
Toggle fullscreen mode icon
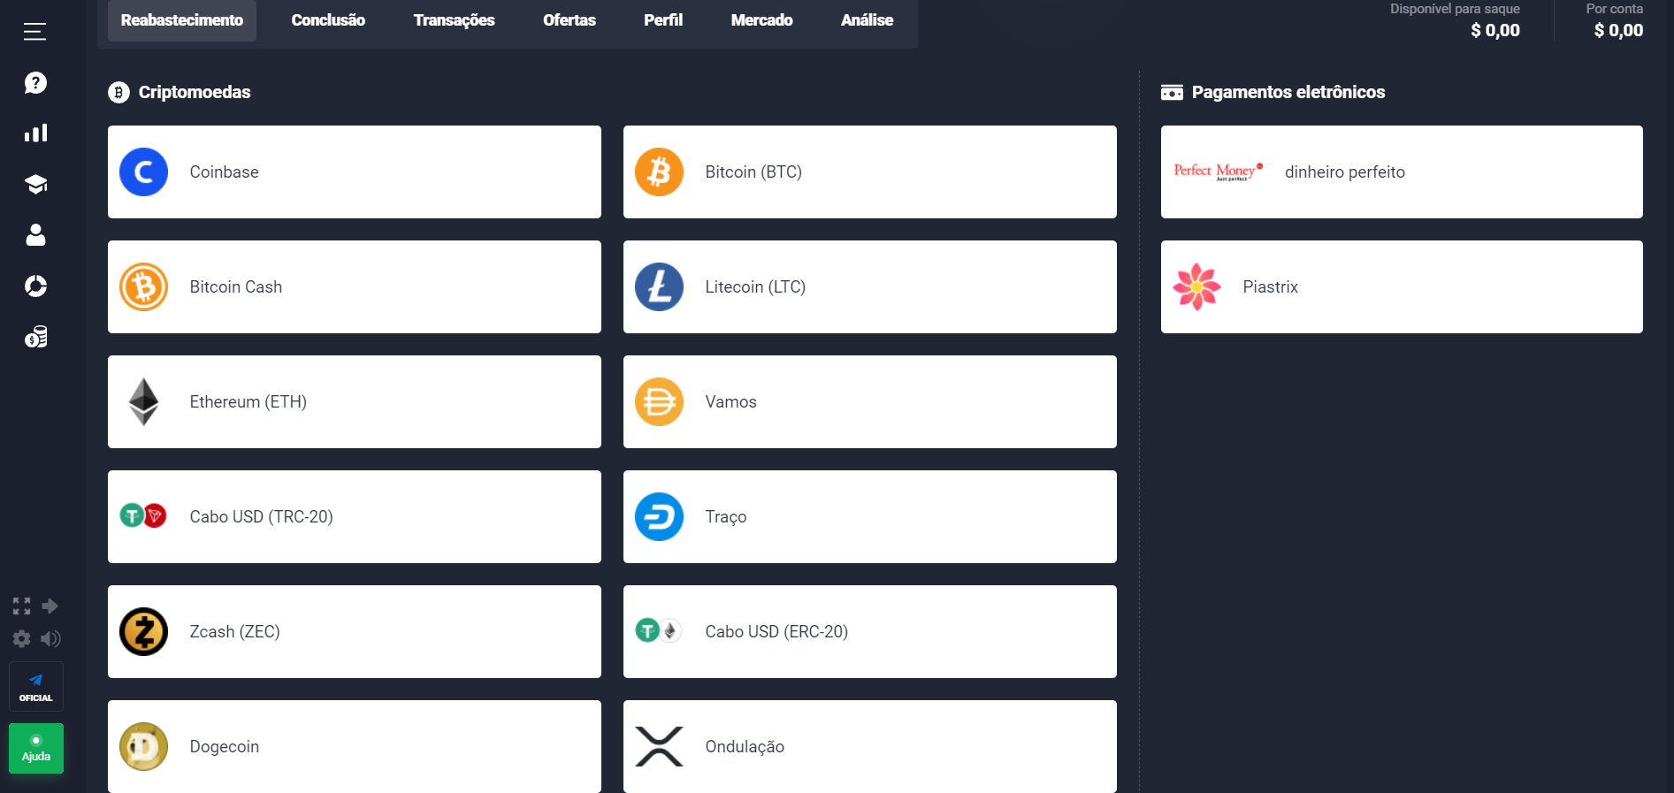pos(21,606)
